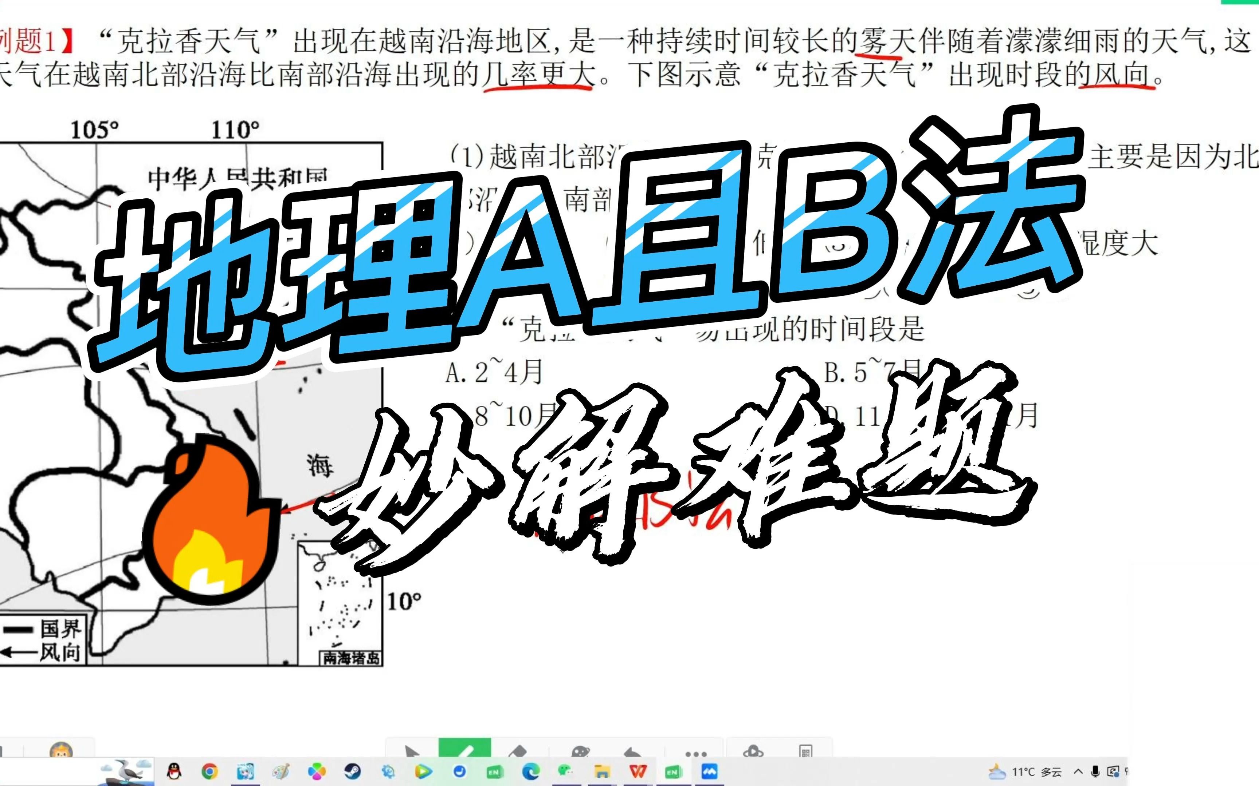The width and height of the screenshot is (1259, 786).
Task: Open the colorful pinwheel app on taskbar
Action: tap(316, 771)
